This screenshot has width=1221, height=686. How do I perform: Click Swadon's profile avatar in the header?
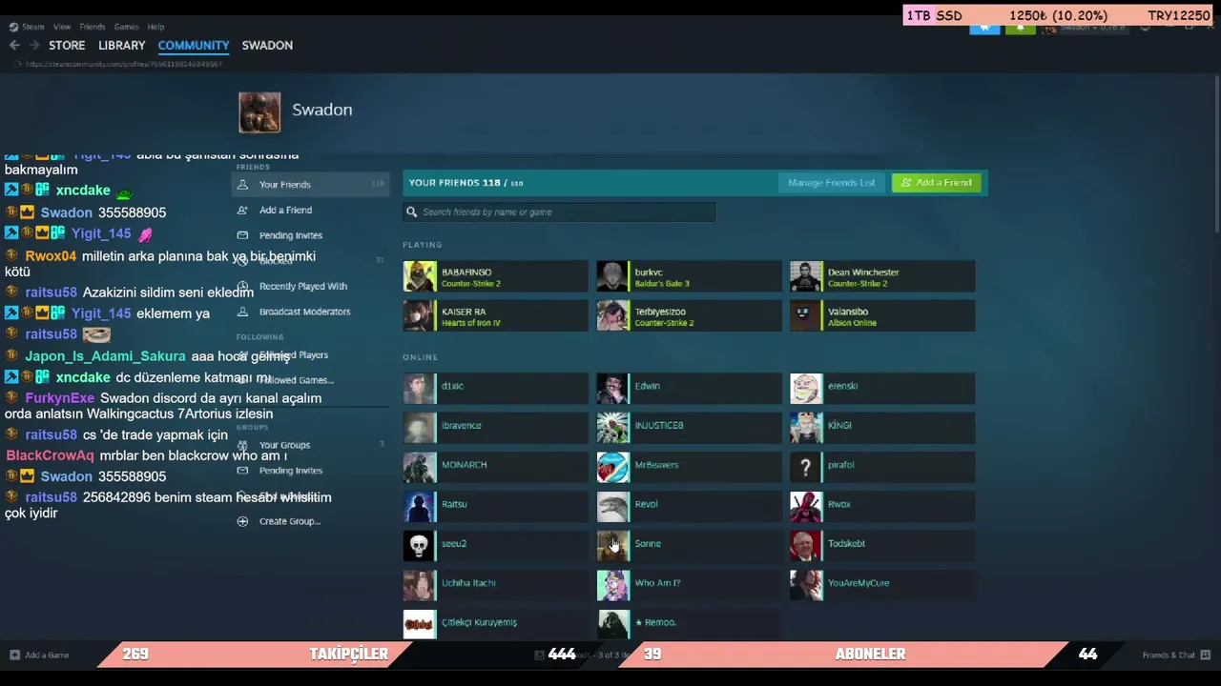(x=259, y=112)
